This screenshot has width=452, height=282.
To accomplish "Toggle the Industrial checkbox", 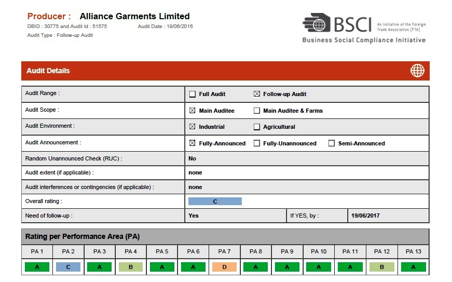I will click(x=193, y=127).
